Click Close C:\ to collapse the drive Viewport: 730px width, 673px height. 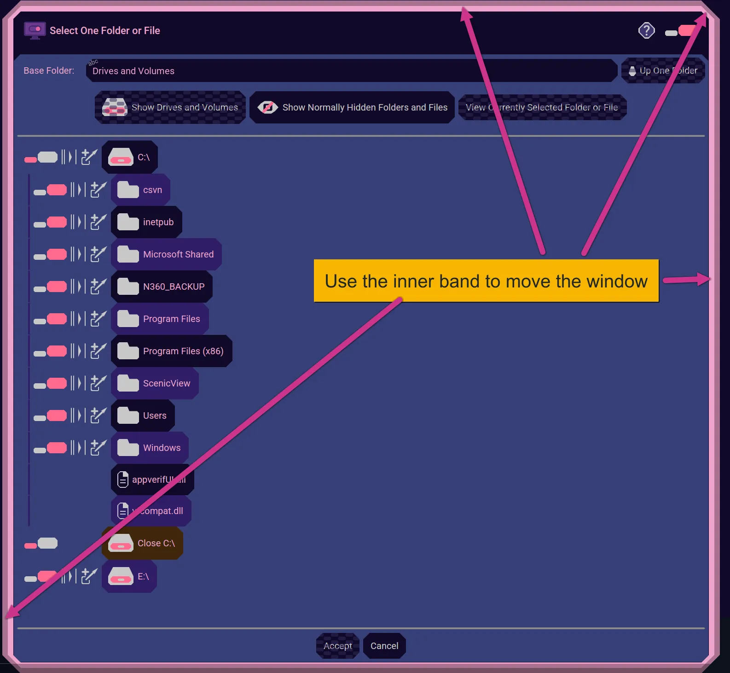(142, 543)
